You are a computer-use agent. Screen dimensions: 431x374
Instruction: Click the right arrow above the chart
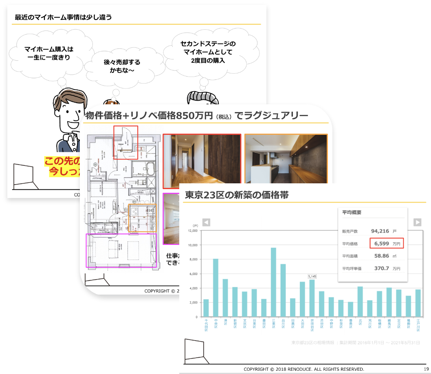coord(418,222)
